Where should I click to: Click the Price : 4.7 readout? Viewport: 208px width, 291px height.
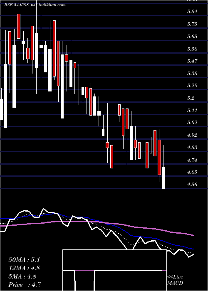(25, 285)
